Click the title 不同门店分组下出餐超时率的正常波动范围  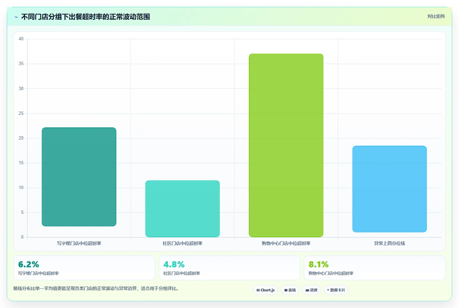(x=85, y=17)
